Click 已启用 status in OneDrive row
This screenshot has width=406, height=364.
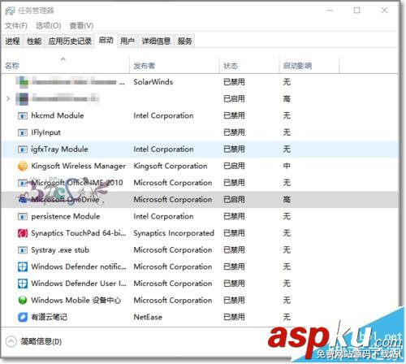coord(234,200)
